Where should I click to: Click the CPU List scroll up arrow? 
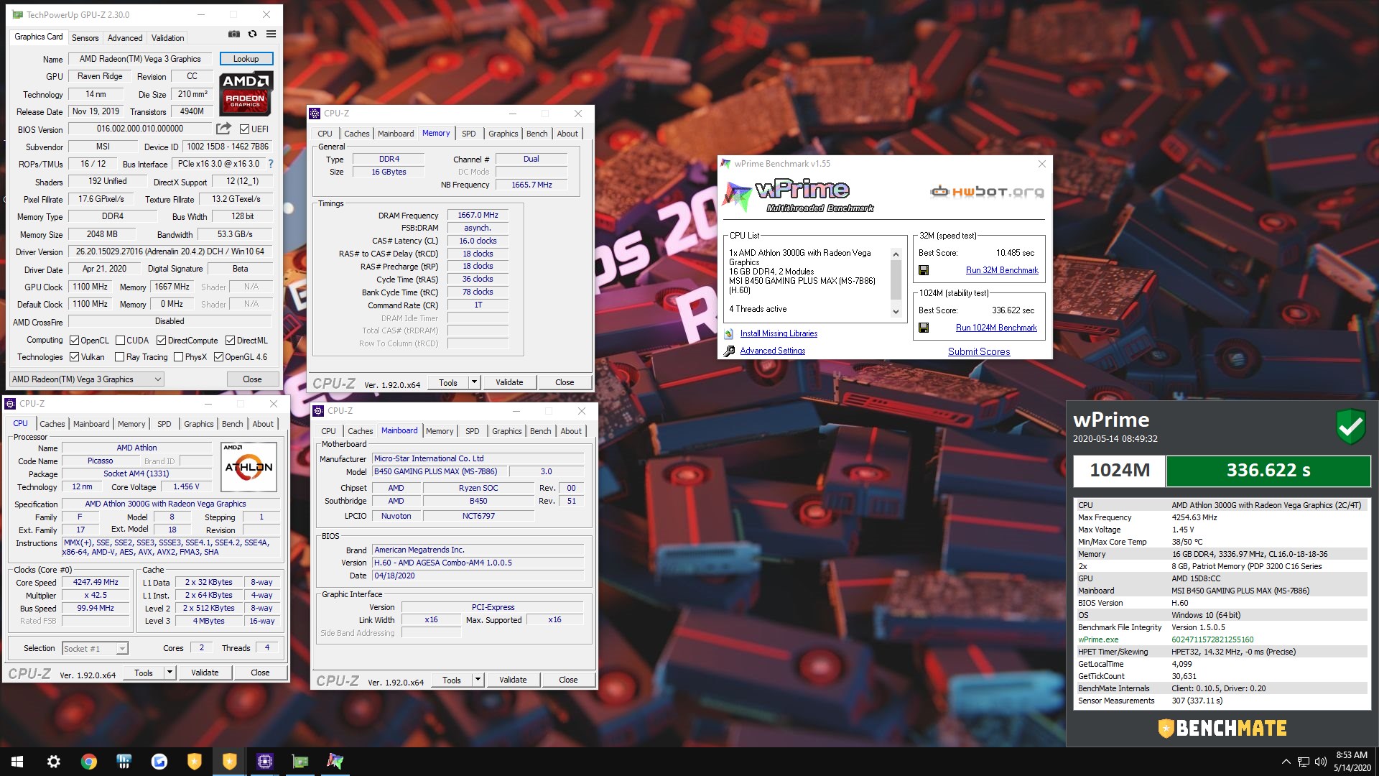pyautogui.click(x=896, y=254)
